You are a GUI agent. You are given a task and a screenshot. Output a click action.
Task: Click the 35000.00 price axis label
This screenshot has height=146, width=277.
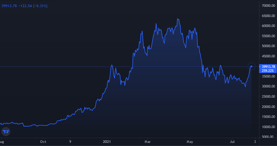(x=268, y=76)
